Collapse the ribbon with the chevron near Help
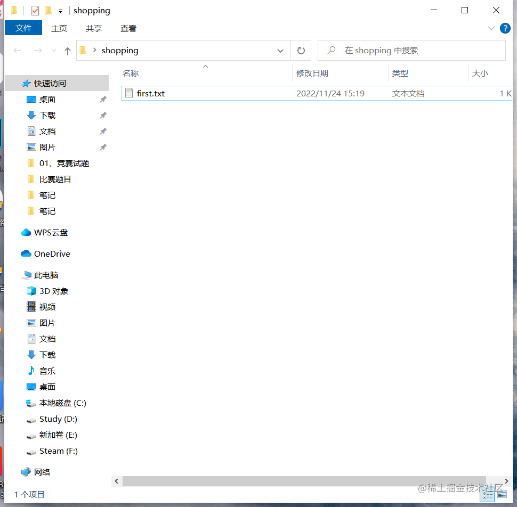 (491, 28)
